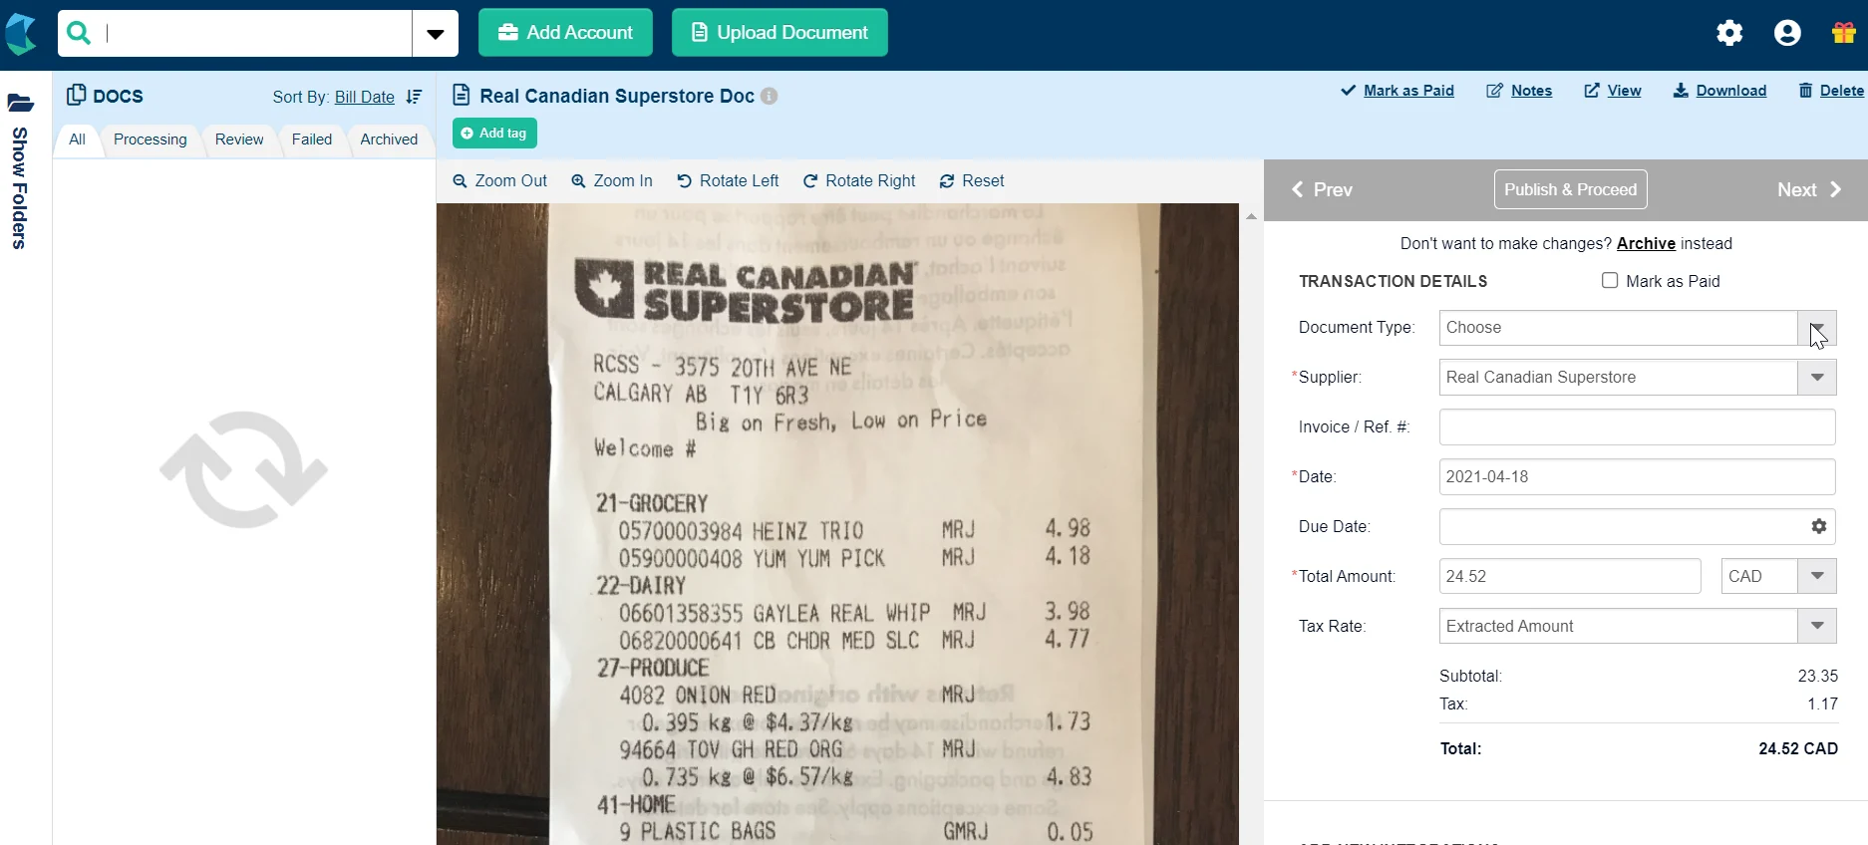The width and height of the screenshot is (1868, 845).
Task: Open the user profile icon
Action: tap(1787, 33)
